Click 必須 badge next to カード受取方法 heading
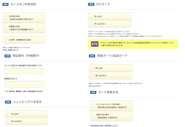185x127 pixels. [x=92, y=92]
